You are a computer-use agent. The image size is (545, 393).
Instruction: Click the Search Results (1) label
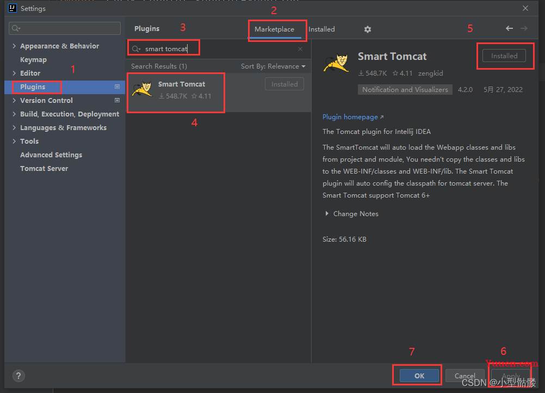pyautogui.click(x=159, y=66)
